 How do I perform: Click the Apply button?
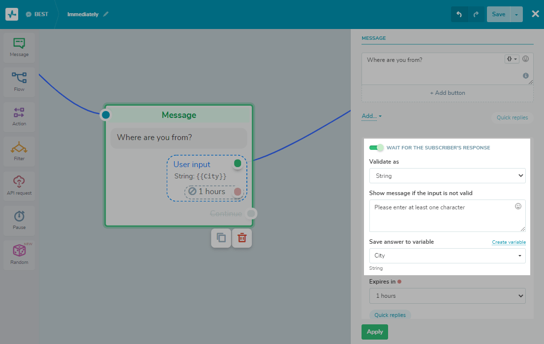[x=375, y=332]
